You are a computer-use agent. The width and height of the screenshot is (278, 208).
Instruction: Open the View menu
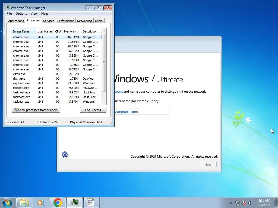[x=34, y=14]
